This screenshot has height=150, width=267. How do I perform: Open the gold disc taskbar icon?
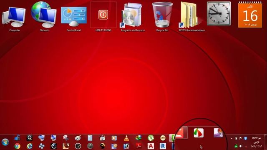[163, 138]
